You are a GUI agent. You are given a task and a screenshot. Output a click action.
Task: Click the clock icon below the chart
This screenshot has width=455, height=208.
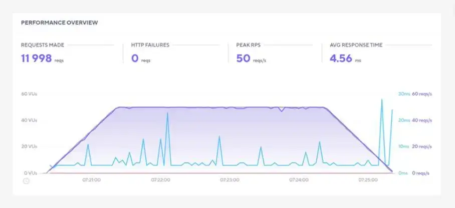tap(26, 181)
